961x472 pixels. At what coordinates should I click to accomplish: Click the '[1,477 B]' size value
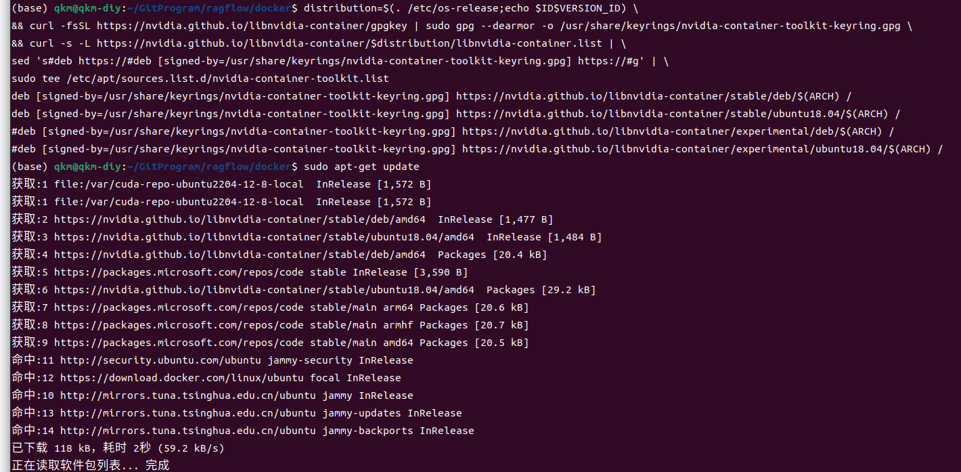pyautogui.click(x=526, y=219)
